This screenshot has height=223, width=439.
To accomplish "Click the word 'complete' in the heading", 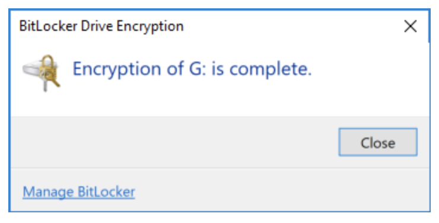I will click(x=268, y=70).
